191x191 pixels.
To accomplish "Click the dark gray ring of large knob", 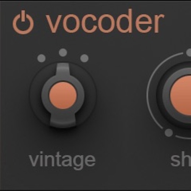I will pos(166,95).
